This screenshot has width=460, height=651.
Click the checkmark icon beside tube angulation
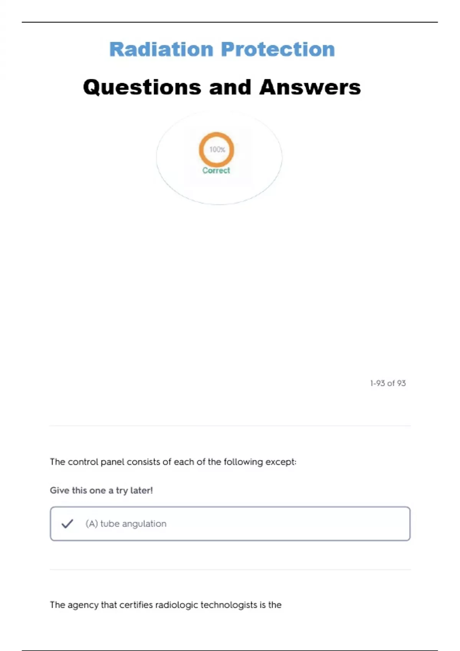click(67, 523)
